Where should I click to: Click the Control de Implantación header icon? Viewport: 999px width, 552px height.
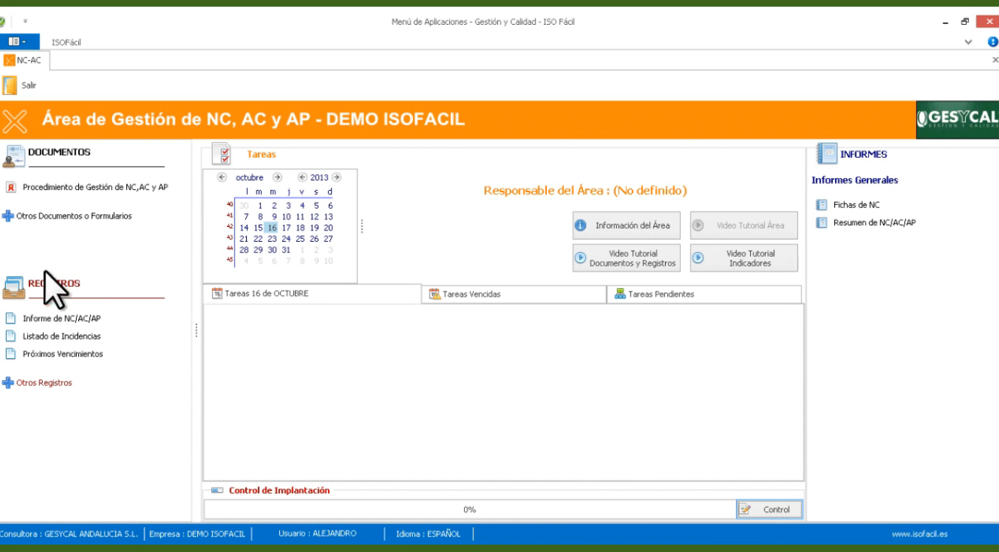(x=217, y=490)
